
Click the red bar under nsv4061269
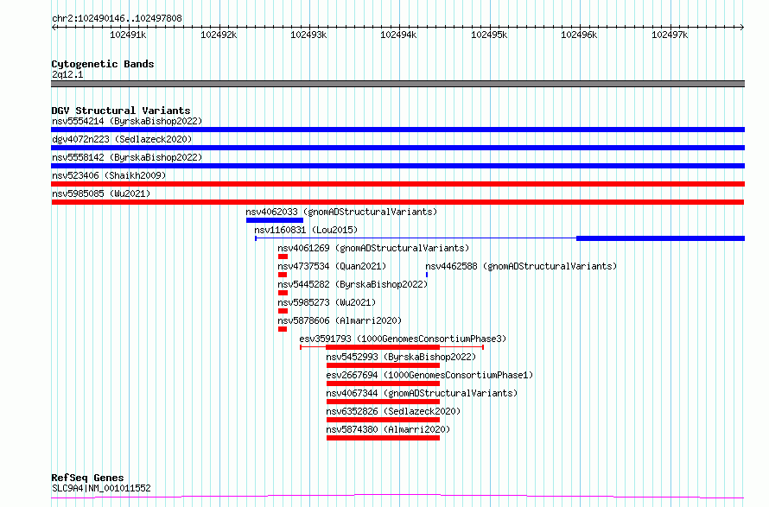tap(283, 257)
